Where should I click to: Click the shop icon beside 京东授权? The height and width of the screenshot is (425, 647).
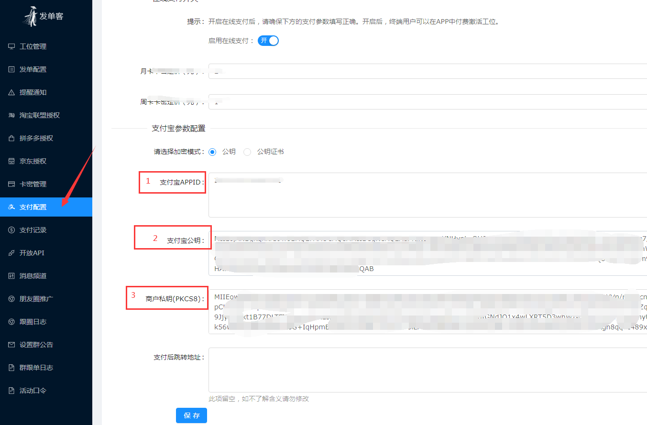point(11,161)
